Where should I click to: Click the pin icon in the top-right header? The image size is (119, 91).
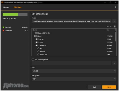[x=115, y=7]
